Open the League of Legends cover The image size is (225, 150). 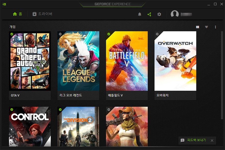coord(78,61)
